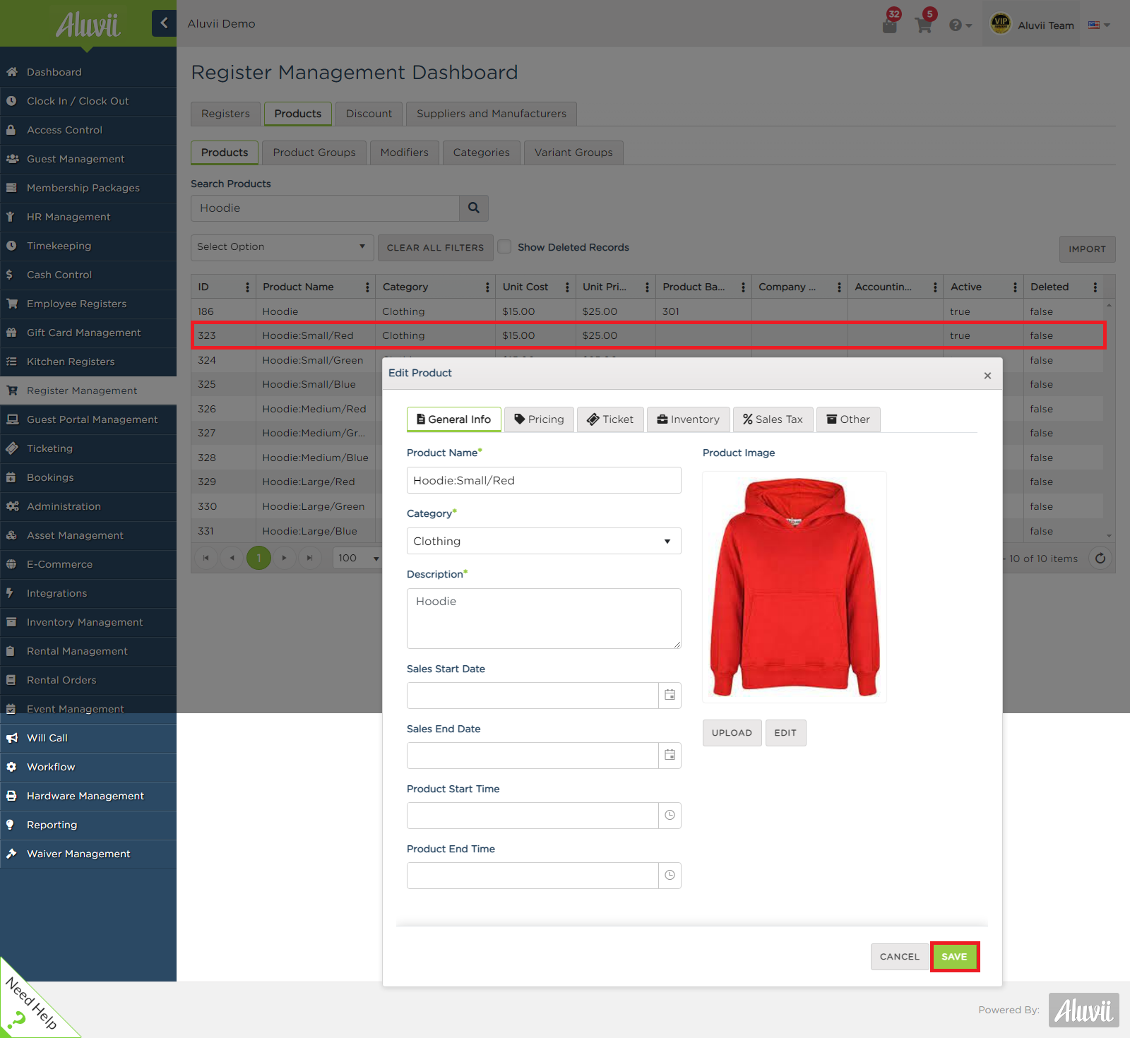Click the Cancel button
The width and height of the screenshot is (1130, 1038).
[900, 957]
